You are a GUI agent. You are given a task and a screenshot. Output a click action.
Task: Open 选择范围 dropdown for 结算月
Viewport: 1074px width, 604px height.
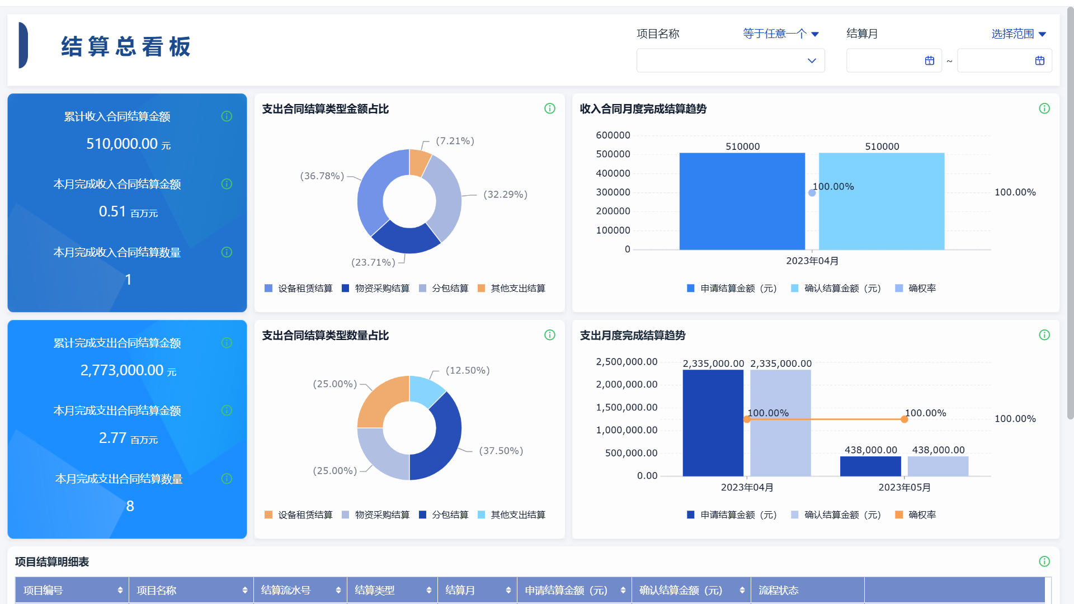click(1018, 34)
